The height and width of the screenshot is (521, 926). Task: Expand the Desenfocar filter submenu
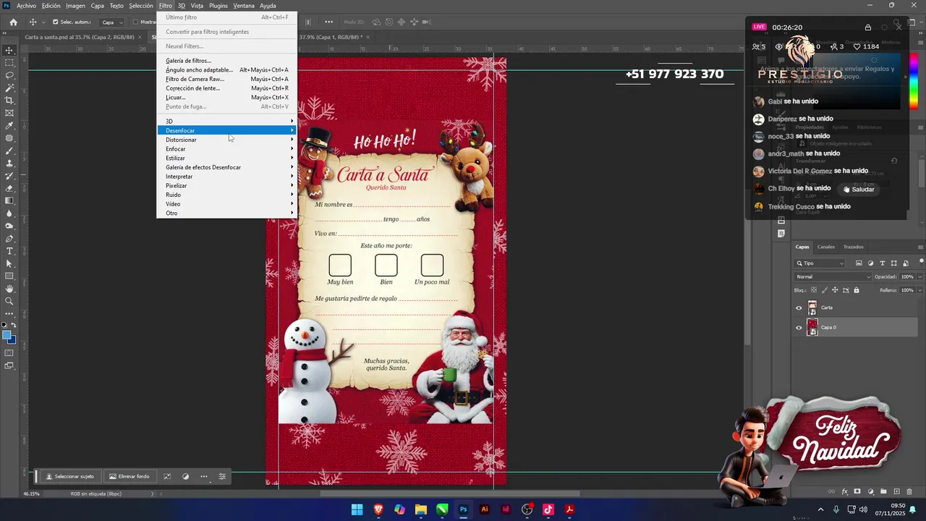pos(226,130)
